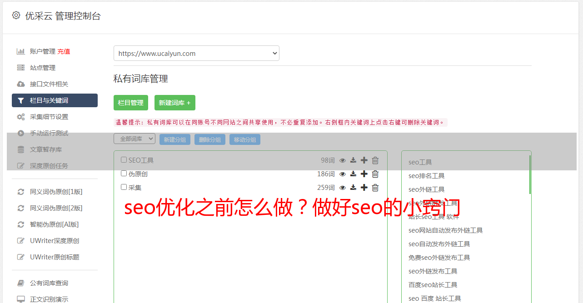The image size is (583, 303).
Task: Click the 186词 count for 伪原创
Action: [326, 174]
